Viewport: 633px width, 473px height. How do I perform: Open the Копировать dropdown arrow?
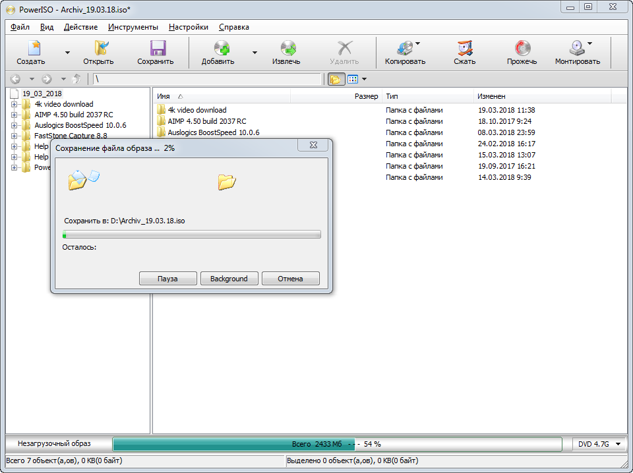pyautogui.click(x=418, y=43)
